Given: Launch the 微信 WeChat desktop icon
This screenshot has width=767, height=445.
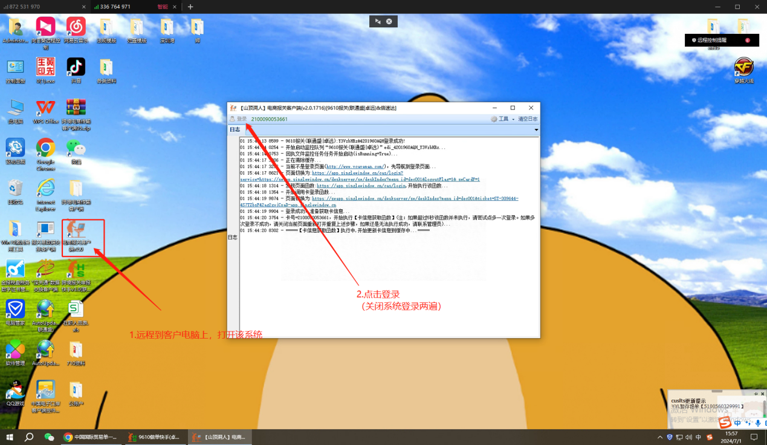Looking at the screenshot, I should click(76, 148).
